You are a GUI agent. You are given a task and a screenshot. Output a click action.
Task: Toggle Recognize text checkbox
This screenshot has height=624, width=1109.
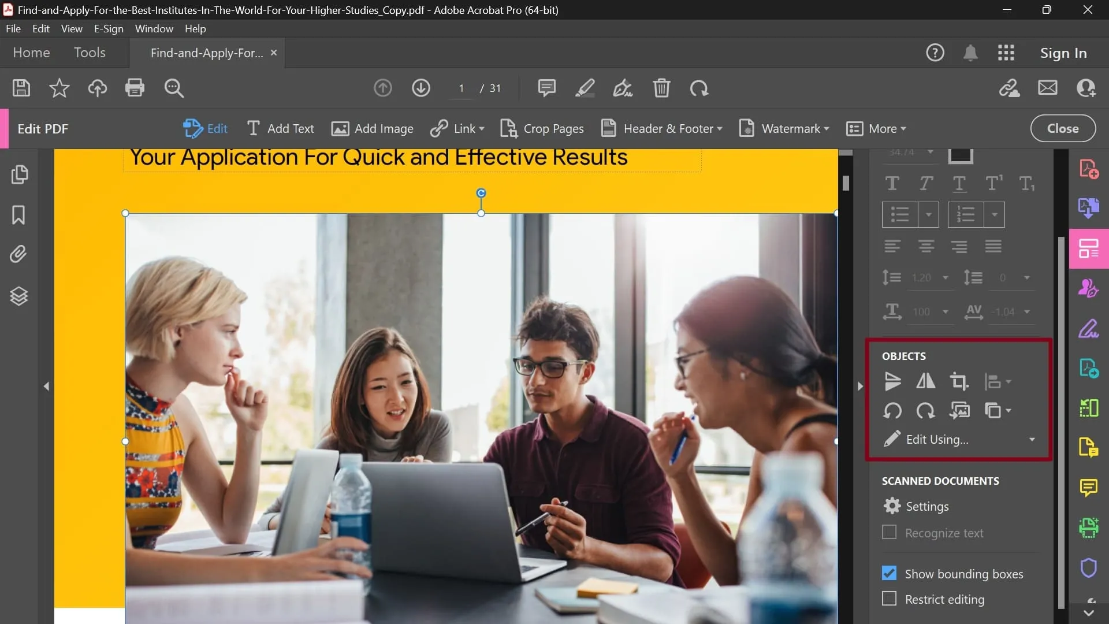point(889,532)
